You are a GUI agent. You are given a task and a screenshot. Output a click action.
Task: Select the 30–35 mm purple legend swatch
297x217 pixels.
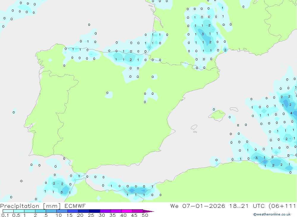105,211
